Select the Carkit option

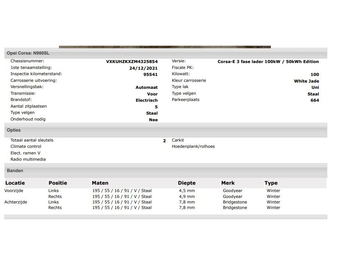178,140
